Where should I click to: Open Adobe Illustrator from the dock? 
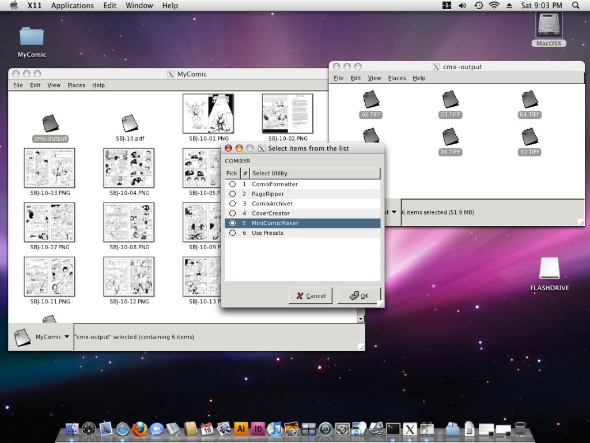(x=241, y=429)
